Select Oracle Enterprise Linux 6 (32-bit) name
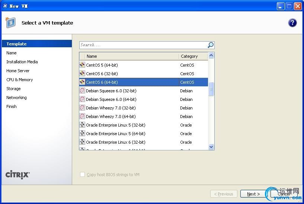The width and height of the screenshot is (304, 204). (x=116, y=142)
